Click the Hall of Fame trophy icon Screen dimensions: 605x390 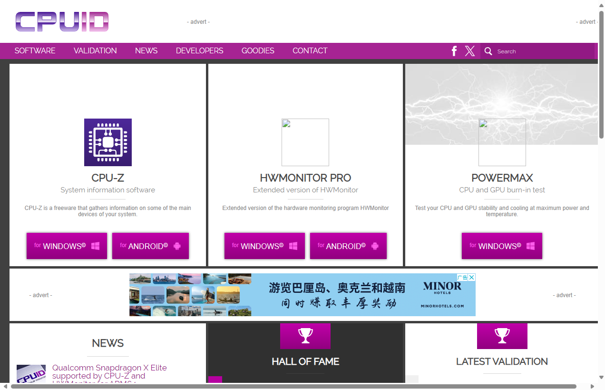click(x=305, y=336)
